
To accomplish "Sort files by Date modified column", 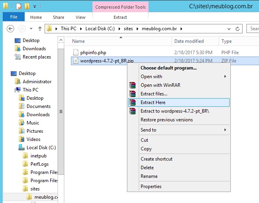I will click(195, 41).
